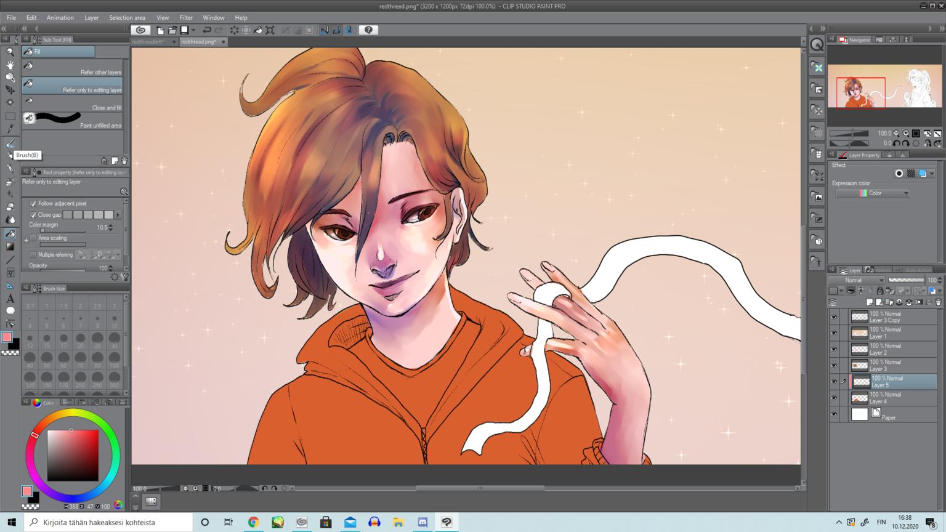Select the Zoom magnifier tool

pos(10,52)
